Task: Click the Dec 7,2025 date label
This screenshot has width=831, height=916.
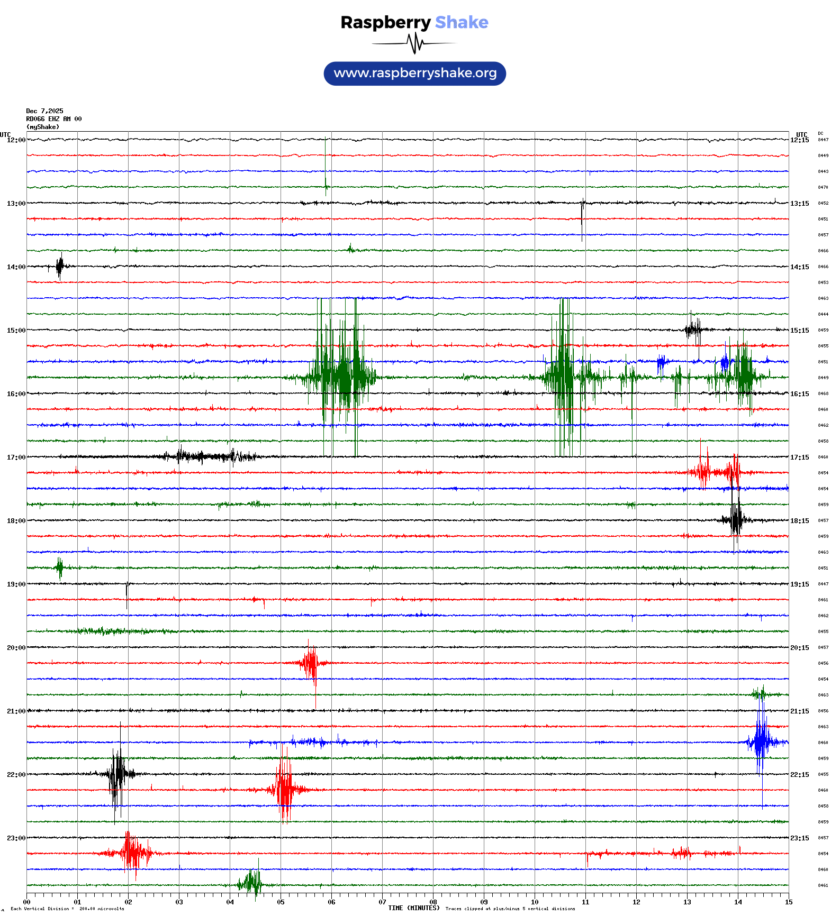Action: (44, 111)
